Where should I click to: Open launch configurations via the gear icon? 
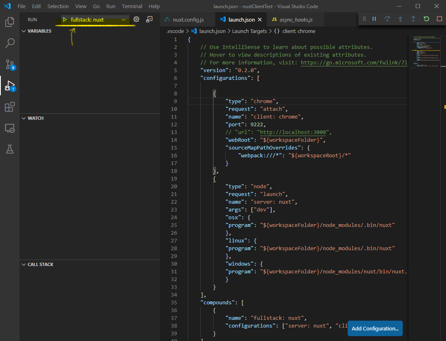(x=136, y=19)
